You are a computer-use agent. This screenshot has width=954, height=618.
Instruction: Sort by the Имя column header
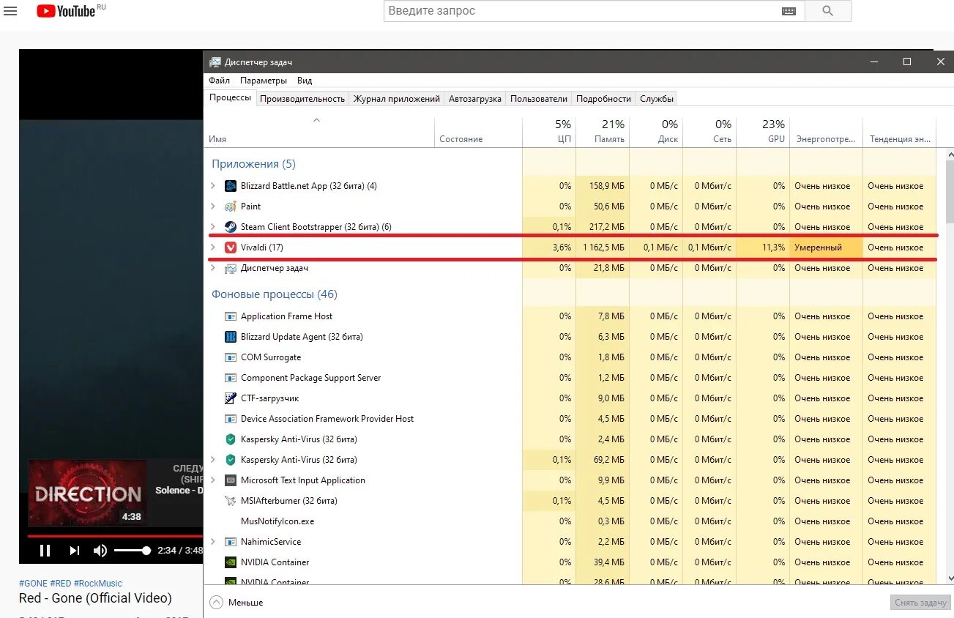pos(319,132)
